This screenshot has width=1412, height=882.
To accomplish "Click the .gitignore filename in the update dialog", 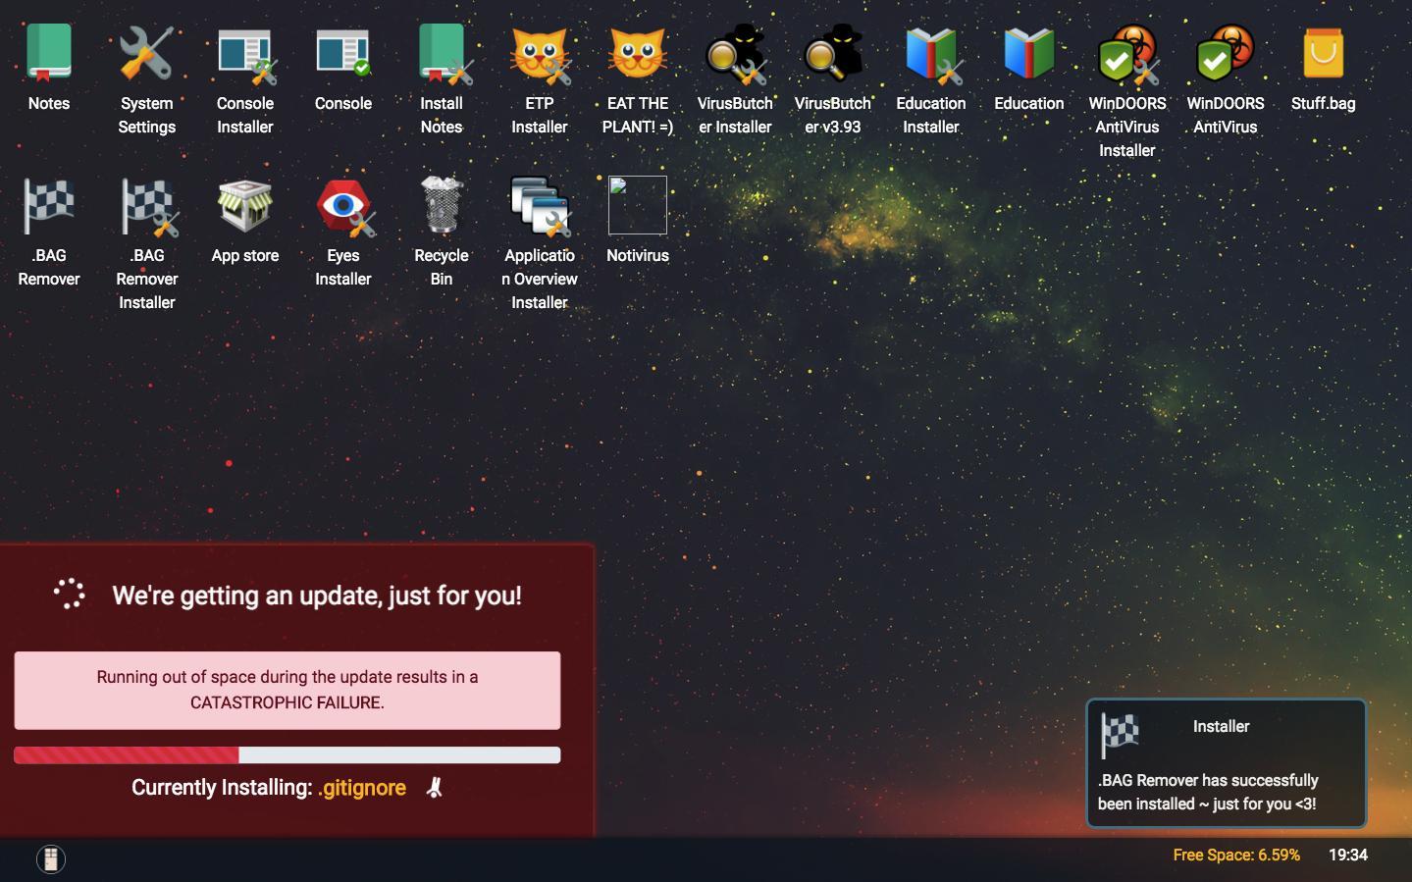I will (x=362, y=787).
